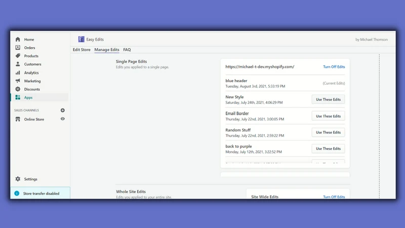
Task: Click the Marketing megaphone icon
Action: [18, 81]
